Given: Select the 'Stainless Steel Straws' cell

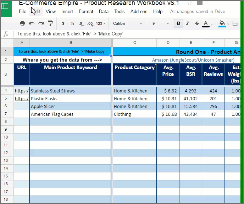Looking at the screenshot, I should coord(70,91).
